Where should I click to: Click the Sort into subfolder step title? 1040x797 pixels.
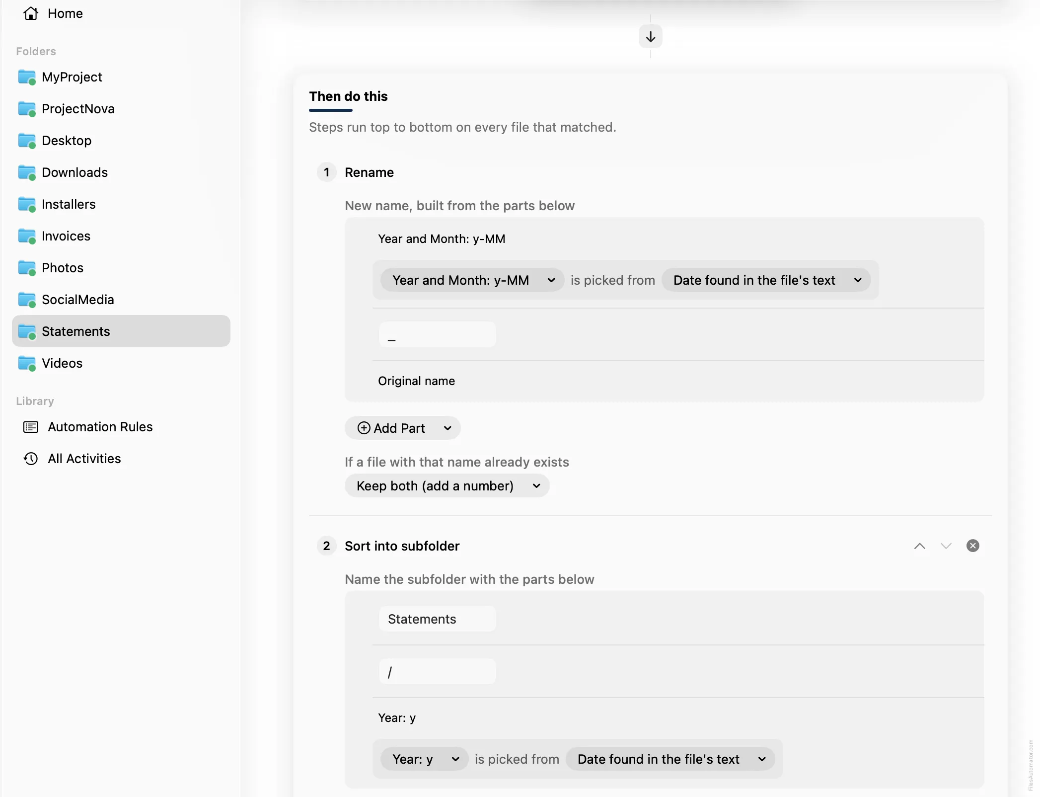coord(402,546)
